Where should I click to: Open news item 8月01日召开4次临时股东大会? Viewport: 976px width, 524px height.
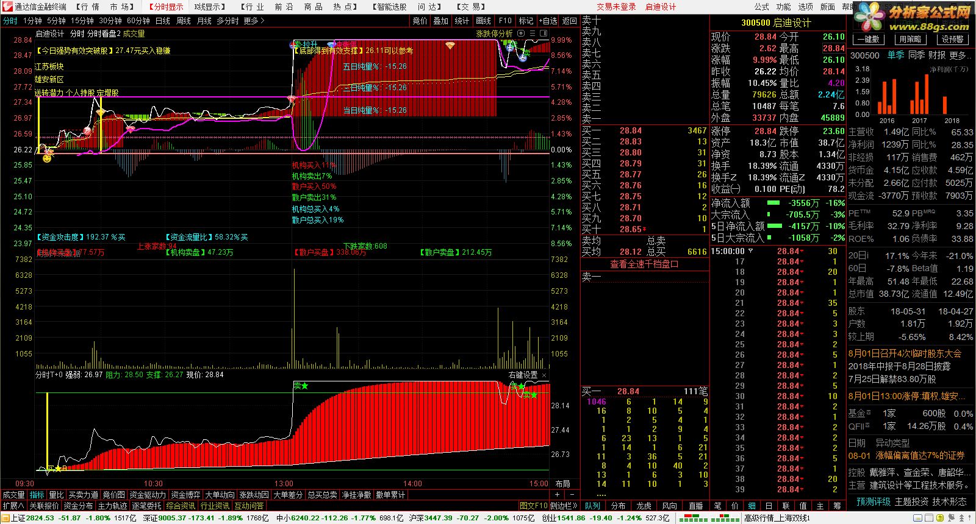point(905,353)
